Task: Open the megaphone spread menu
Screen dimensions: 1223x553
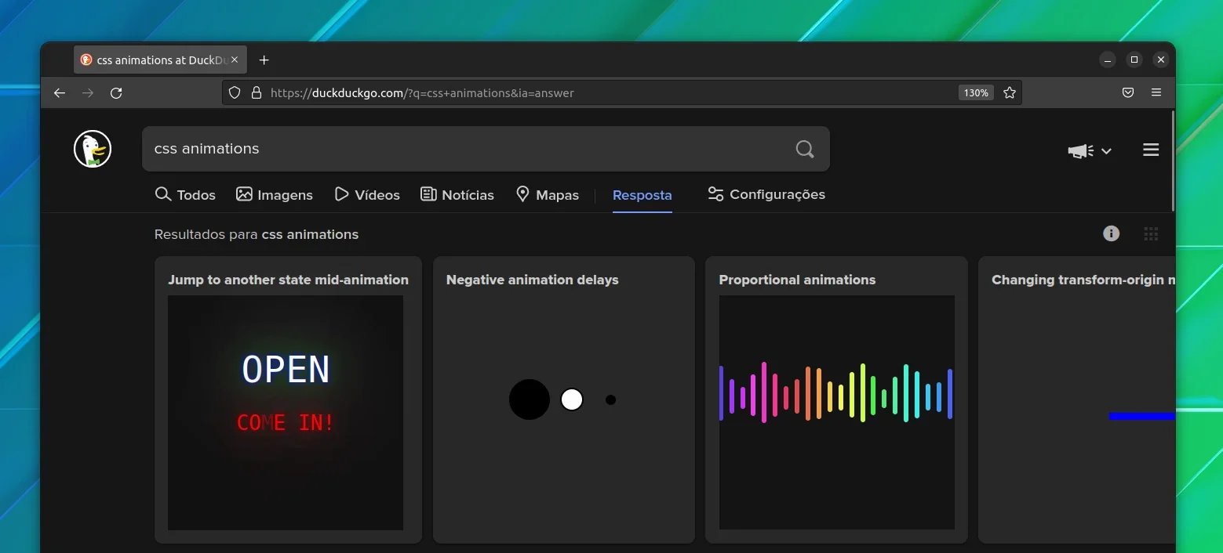Action: [1090, 150]
